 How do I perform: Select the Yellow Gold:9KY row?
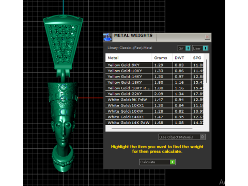click(x=154, y=65)
